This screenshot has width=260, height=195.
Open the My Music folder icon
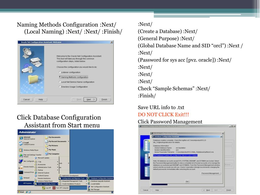pos(47,150)
